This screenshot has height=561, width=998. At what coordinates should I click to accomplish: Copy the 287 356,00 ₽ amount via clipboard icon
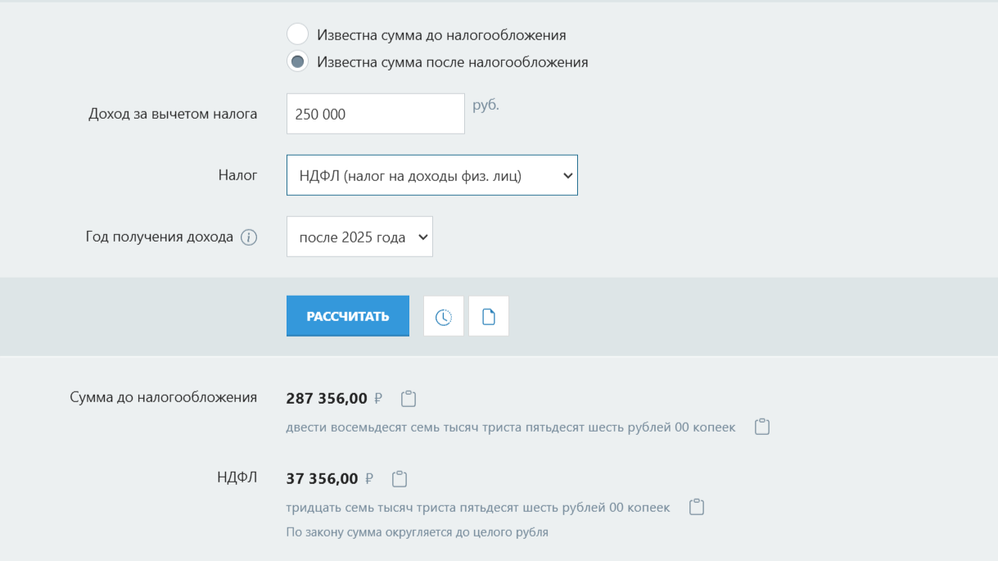(x=409, y=399)
